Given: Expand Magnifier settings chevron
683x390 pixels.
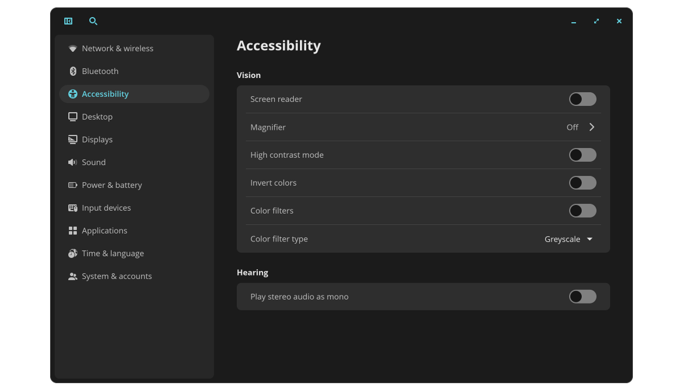Looking at the screenshot, I should click(592, 127).
